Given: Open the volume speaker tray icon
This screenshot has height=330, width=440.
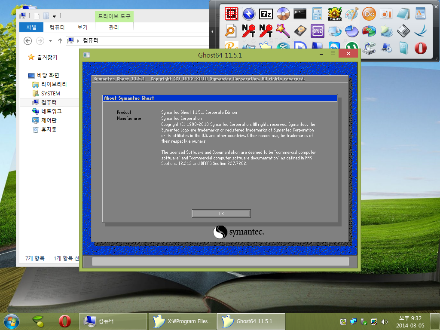Looking at the screenshot, I should pyautogui.click(x=385, y=322).
